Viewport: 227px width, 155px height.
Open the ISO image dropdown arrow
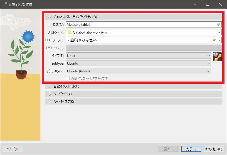pos(219,40)
